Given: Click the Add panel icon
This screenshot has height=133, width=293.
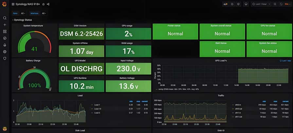Looking at the screenshot, I should click(226, 4).
